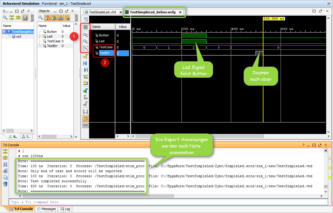Screen dimensions: 333x213
Task: Expand the hidden Objects toolbar chevron
Action: pos(77,17)
